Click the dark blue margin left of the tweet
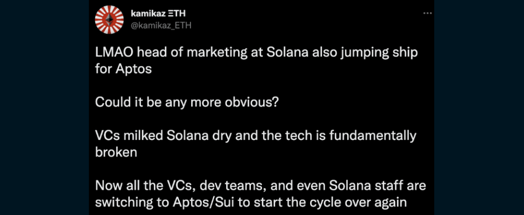The width and height of the screenshot is (524, 215). pos(44,108)
